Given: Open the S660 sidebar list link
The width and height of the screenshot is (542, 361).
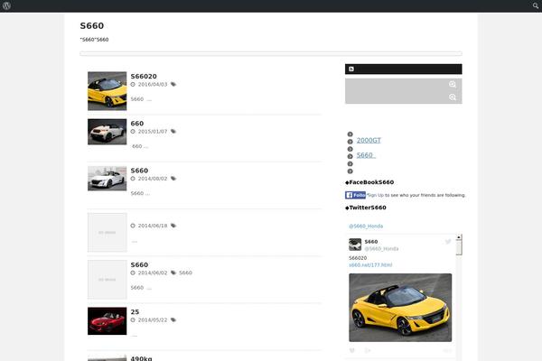Looking at the screenshot, I should pyautogui.click(x=366, y=155).
